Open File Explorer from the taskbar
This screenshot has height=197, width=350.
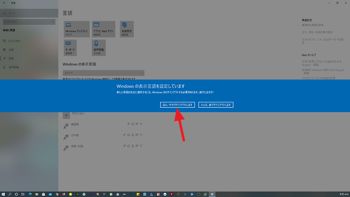click(x=37, y=194)
